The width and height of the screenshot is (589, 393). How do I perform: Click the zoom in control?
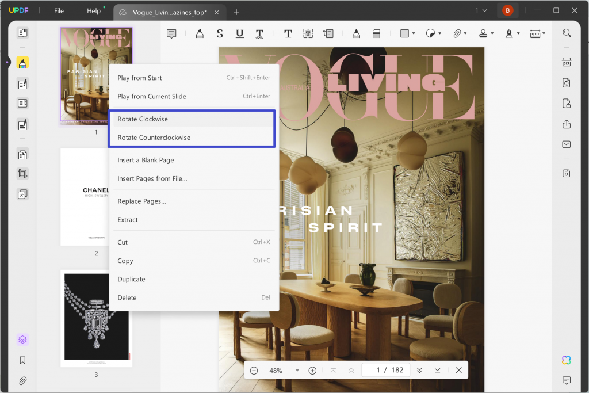(312, 370)
